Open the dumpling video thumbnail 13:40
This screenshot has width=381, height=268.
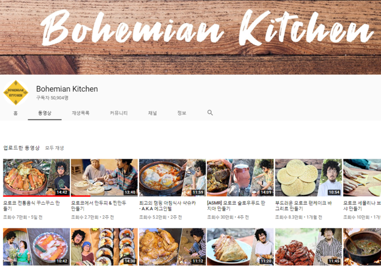104,178
